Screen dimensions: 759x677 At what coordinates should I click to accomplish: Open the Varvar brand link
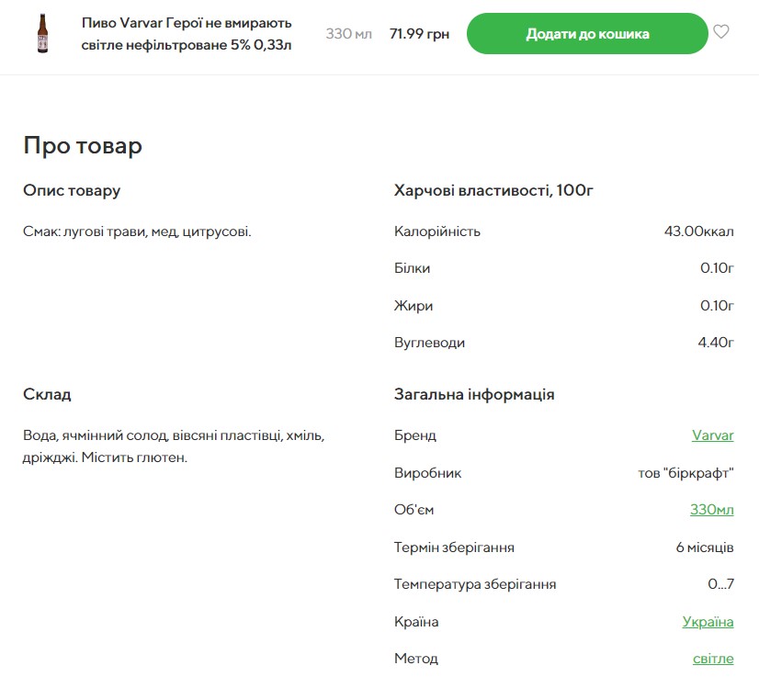tap(712, 435)
